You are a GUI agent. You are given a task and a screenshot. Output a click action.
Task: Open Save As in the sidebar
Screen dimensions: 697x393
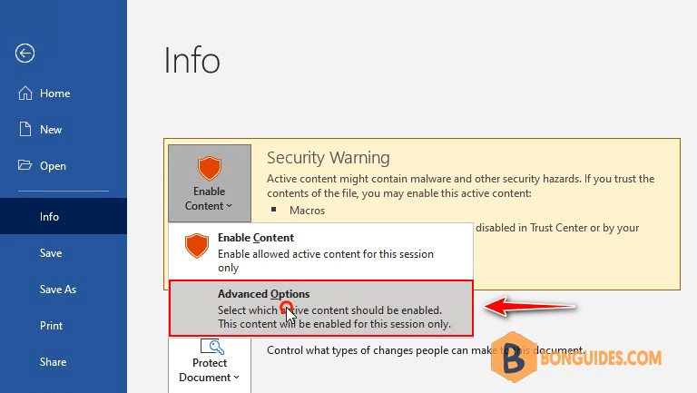(x=64, y=289)
